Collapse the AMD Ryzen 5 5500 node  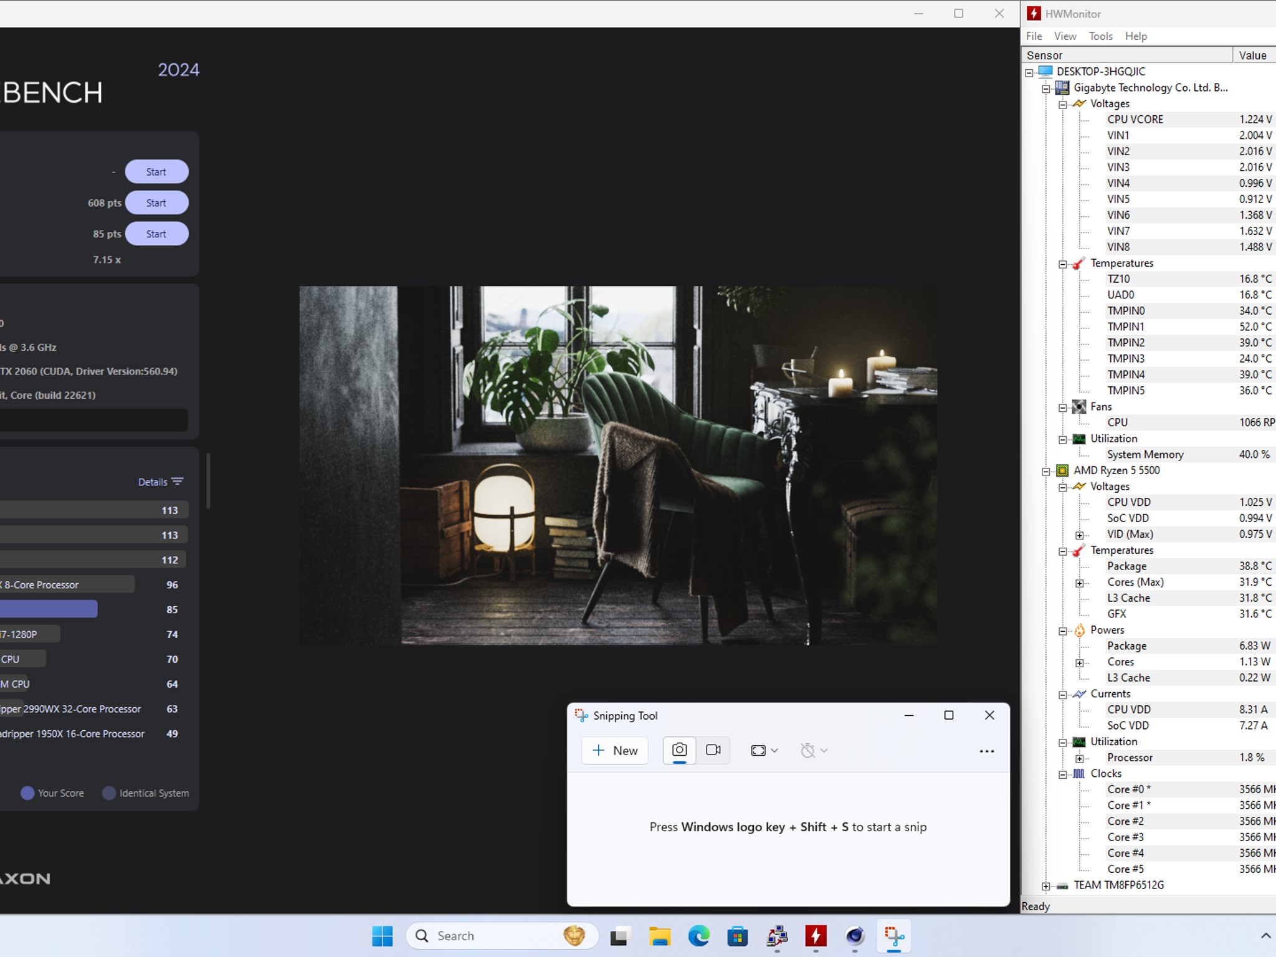(1046, 471)
